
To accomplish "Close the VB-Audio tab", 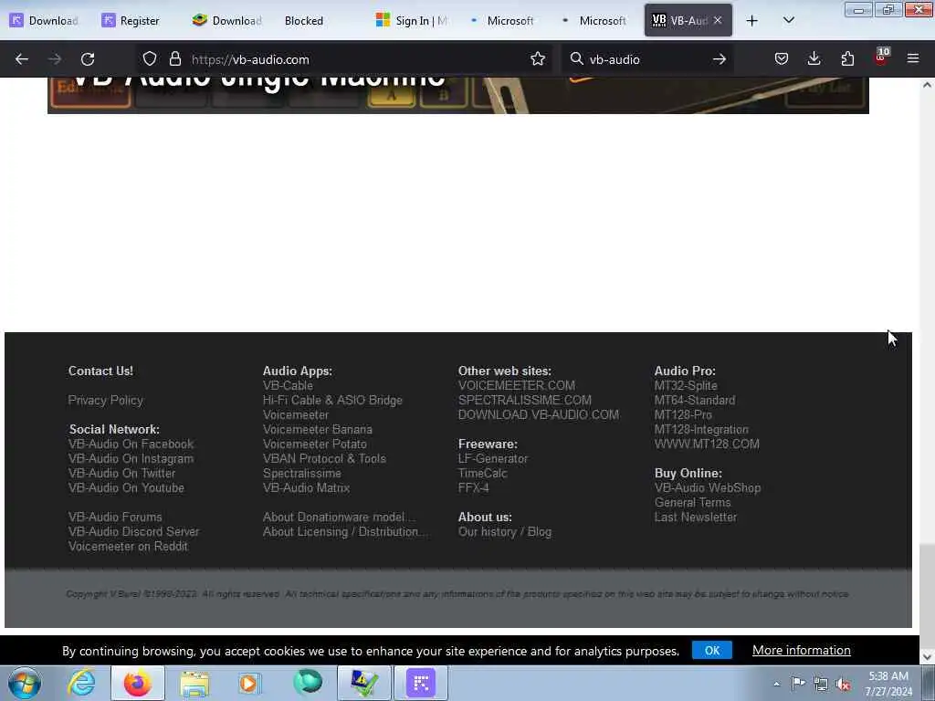I will (x=718, y=20).
